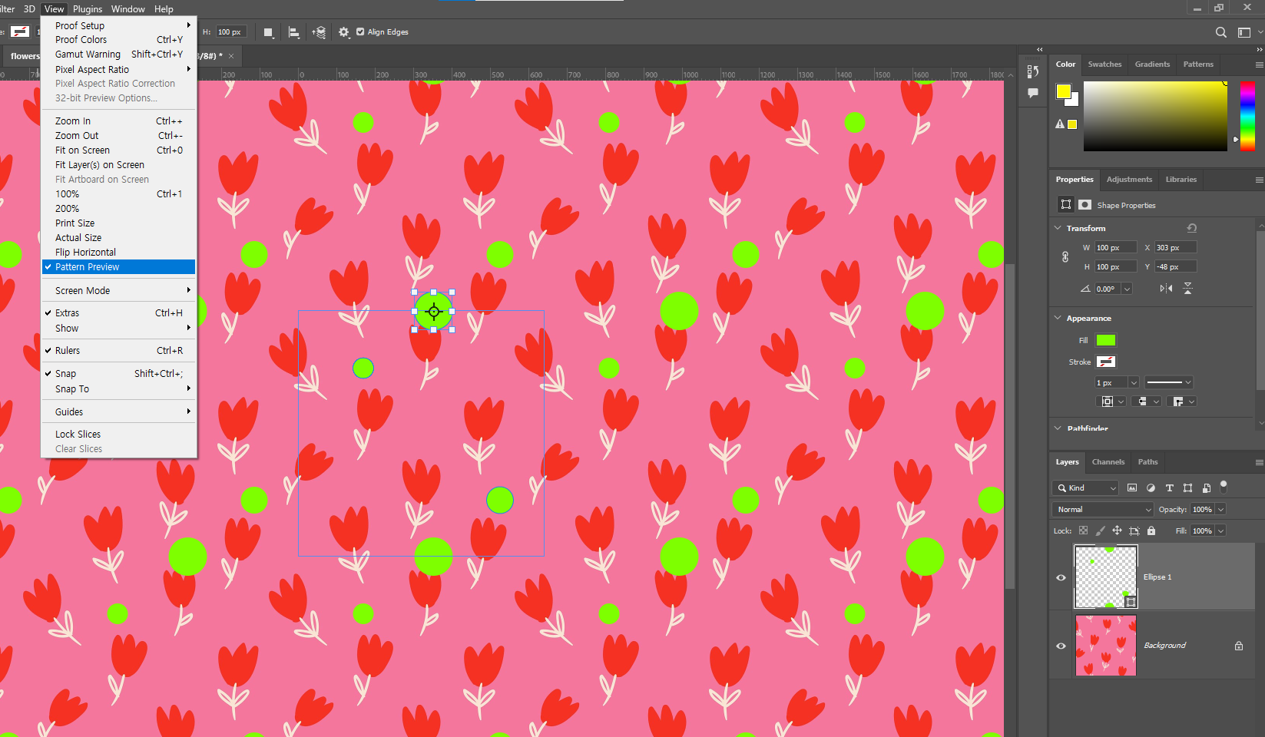Lock image pixels brush icon

click(1100, 530)
